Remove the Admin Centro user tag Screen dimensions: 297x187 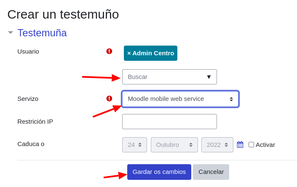coord(129,53)
